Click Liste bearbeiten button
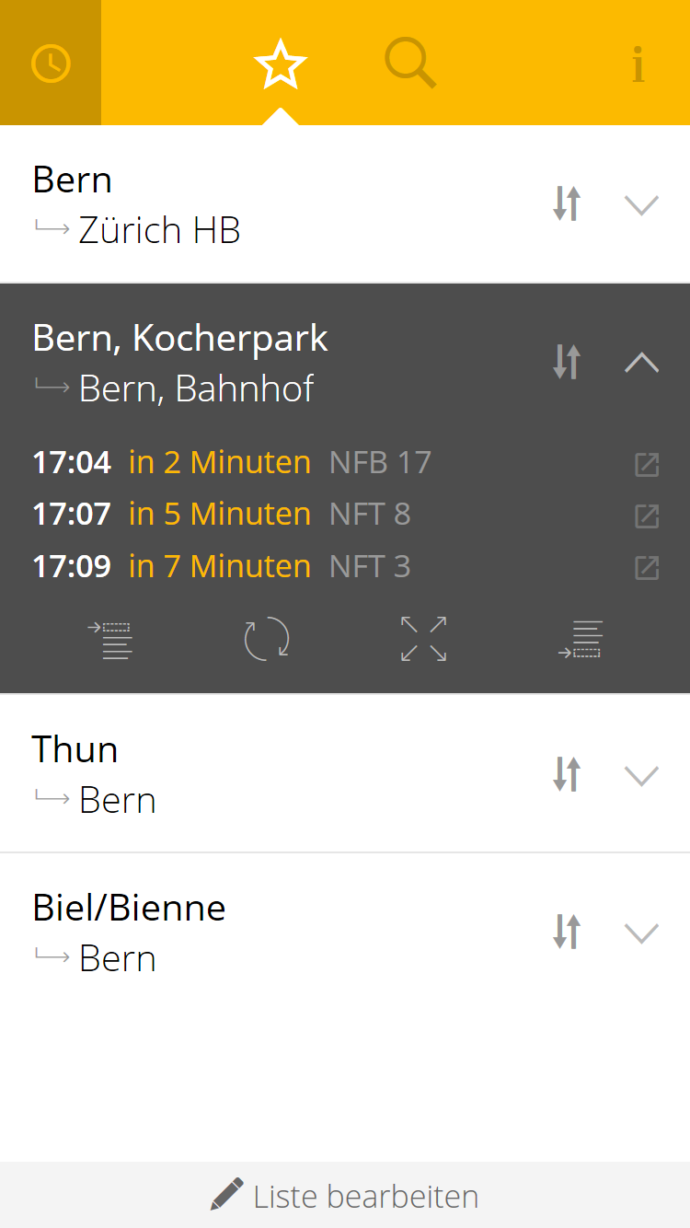The height and width of the screenshot is (1228, 690). tap(345, 1196)
